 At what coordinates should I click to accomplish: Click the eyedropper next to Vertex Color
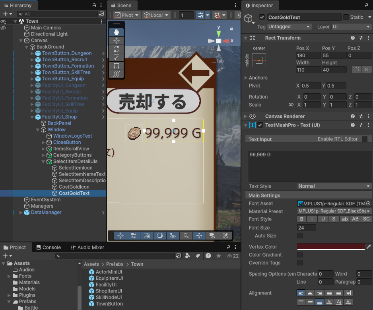368,247
